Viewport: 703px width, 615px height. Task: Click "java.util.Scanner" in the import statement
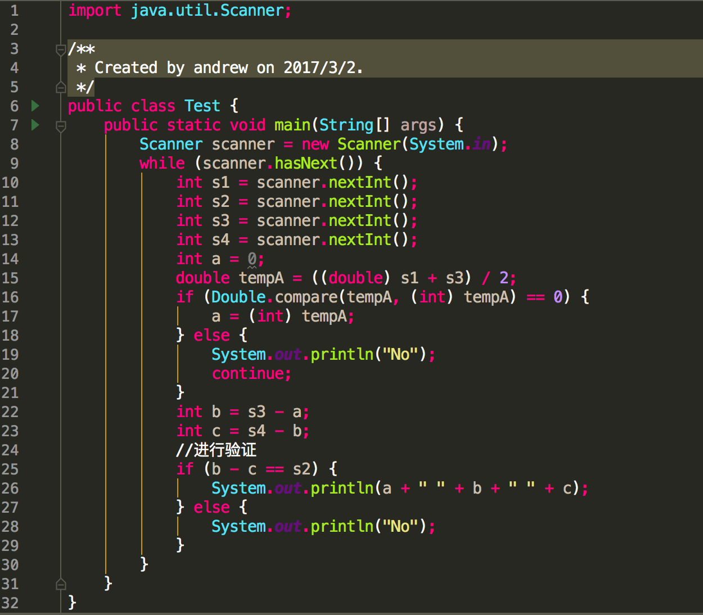click(x=207, y=11)
